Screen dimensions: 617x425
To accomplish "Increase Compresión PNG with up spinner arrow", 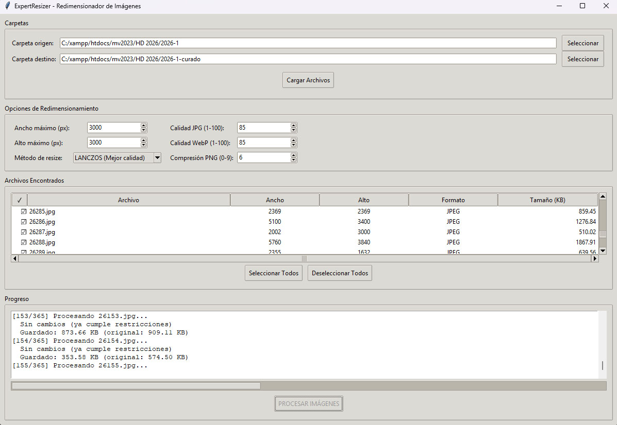I will [293, 155].
